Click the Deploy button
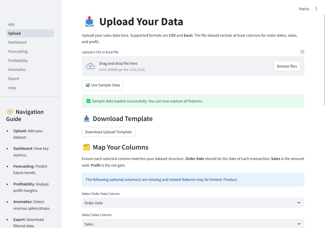This screenshot has width=325, height=228. click(x=304, y=8)
